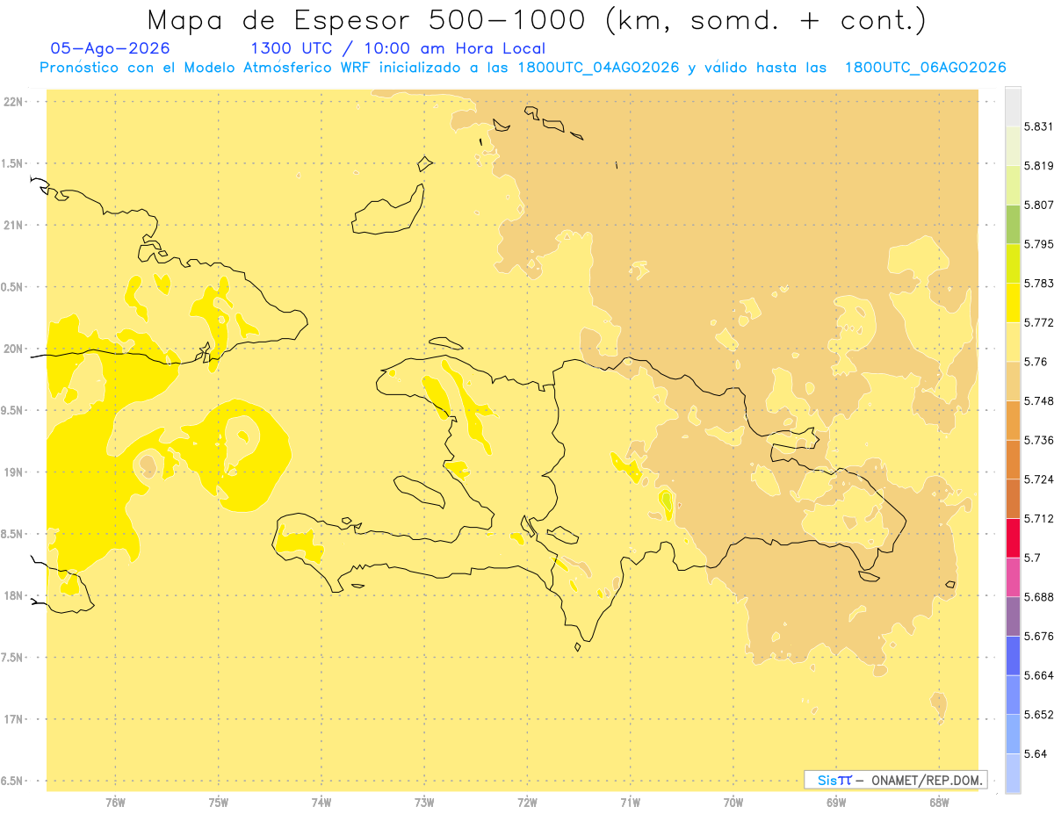Select the yellow-green swatch between 5.783 and 5.795
Image resolution: width=1054 pixels, height=814 pixels.
tap(1013, 263)
